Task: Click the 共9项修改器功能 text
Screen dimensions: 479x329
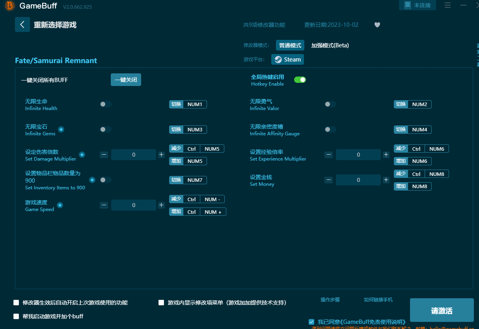Action: (264, 25)
